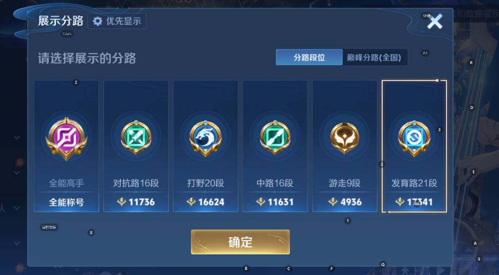This screenshot has height=275, width=499.
Task: Select the 游走 golden wings badge
Action: click(x=344, y=138)
